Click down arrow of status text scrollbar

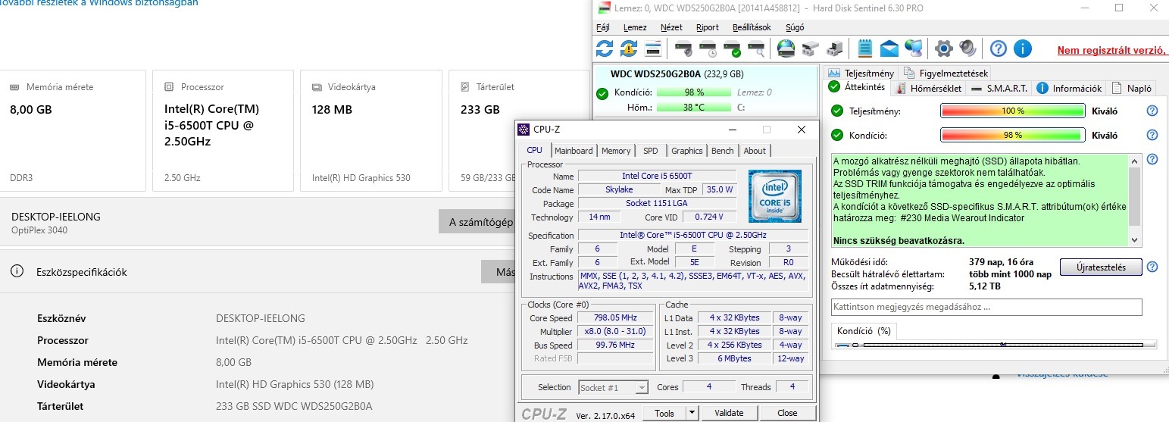tap(1134, 239)
